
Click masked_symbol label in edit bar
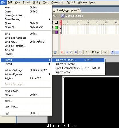coord(74,16)
